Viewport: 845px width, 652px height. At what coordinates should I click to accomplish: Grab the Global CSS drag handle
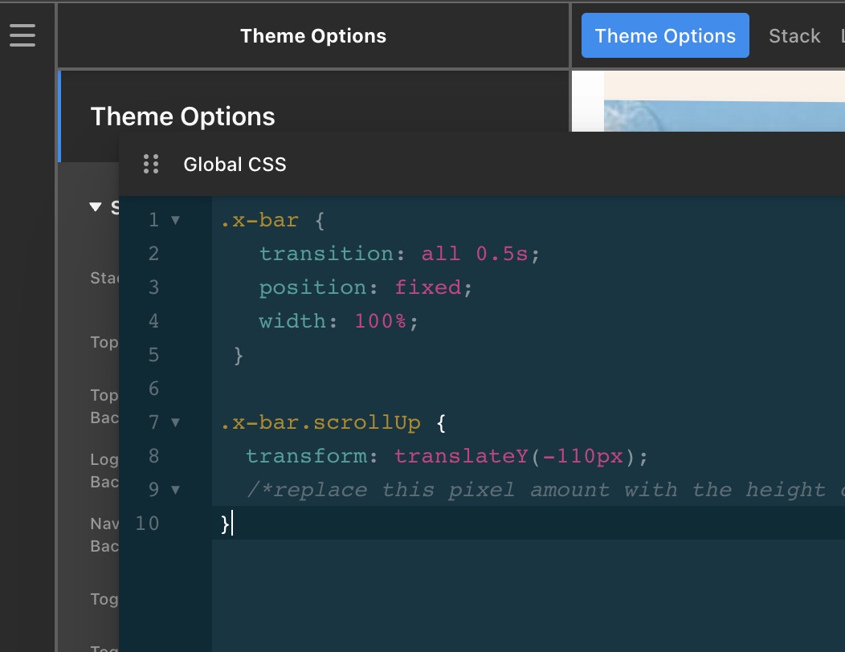tap(150, 164)
